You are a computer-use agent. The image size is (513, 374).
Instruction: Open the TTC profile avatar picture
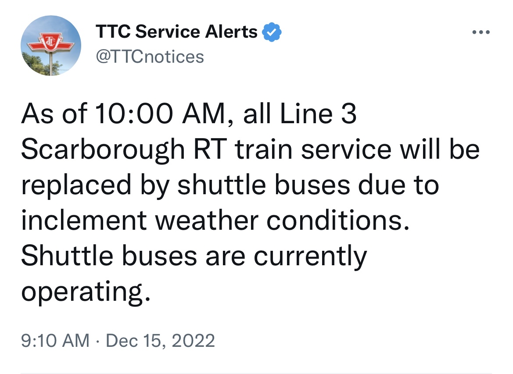pyautogui.click(x=51, y=45)
